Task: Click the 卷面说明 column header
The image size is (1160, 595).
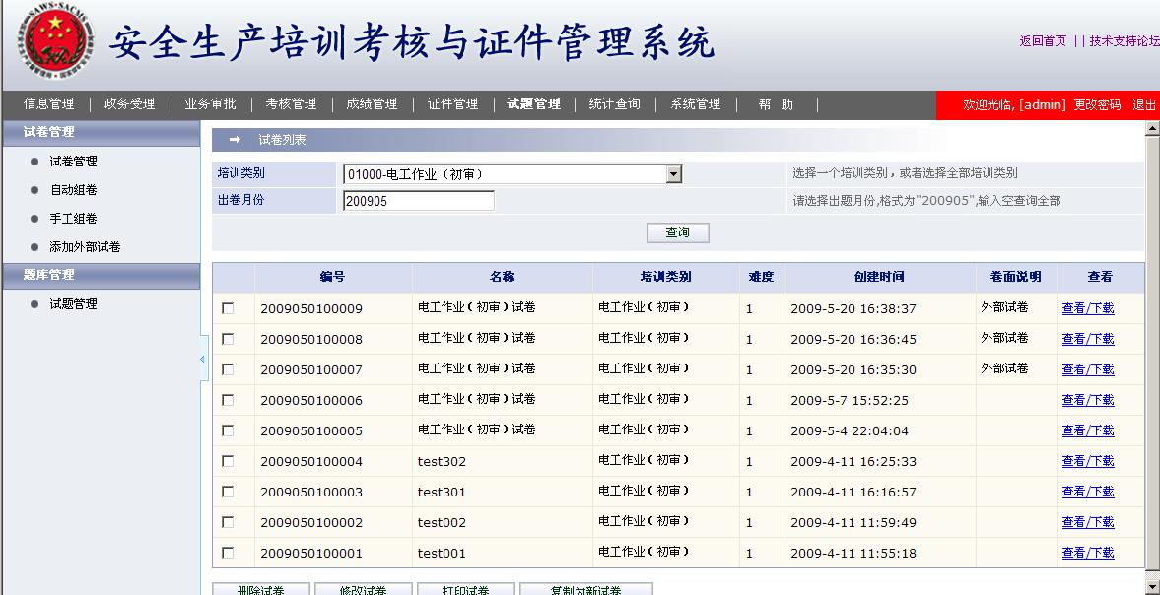Action: [1016, 277]
